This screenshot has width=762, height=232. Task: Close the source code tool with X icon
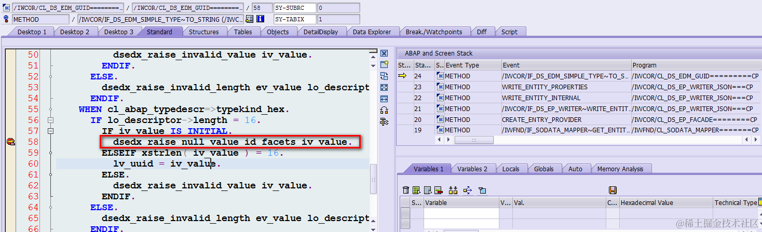384,53
